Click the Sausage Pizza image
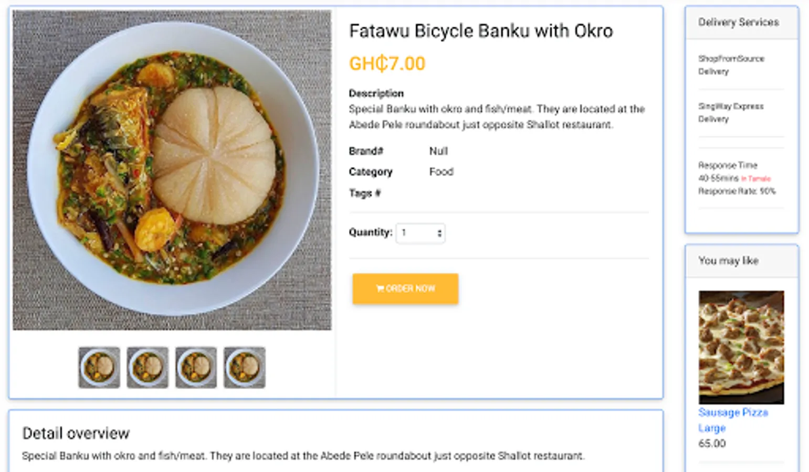 pos(741,347)
